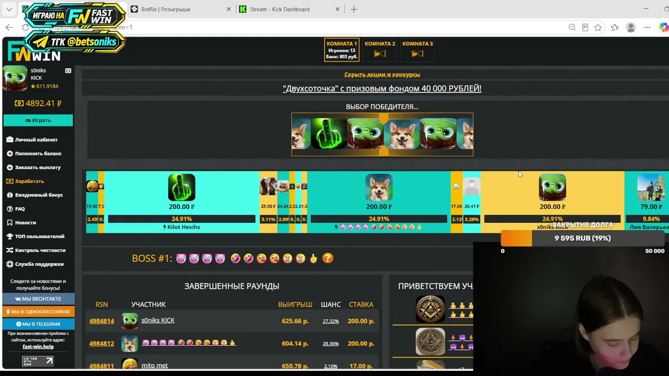Open round 4984814 link
The width and height of the screenshot is (669, 376).
(x=101, y=321)
